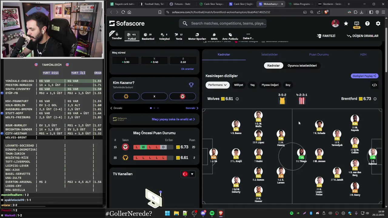Open favorites star icon in header

tap(346, 24)
